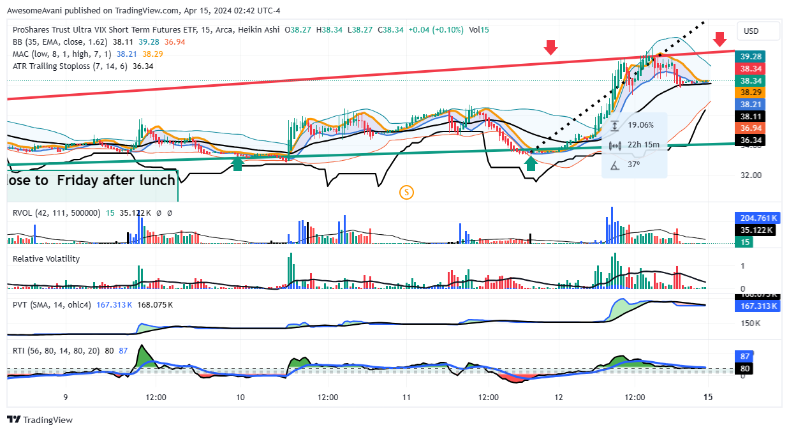This screenshot has width=789, height=432.
Task: Click the 36.34 value in ATR legend
Action: (x=143, y=66)
